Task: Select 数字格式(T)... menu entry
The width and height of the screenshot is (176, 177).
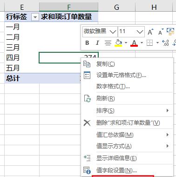Action: tap(127, 86)
